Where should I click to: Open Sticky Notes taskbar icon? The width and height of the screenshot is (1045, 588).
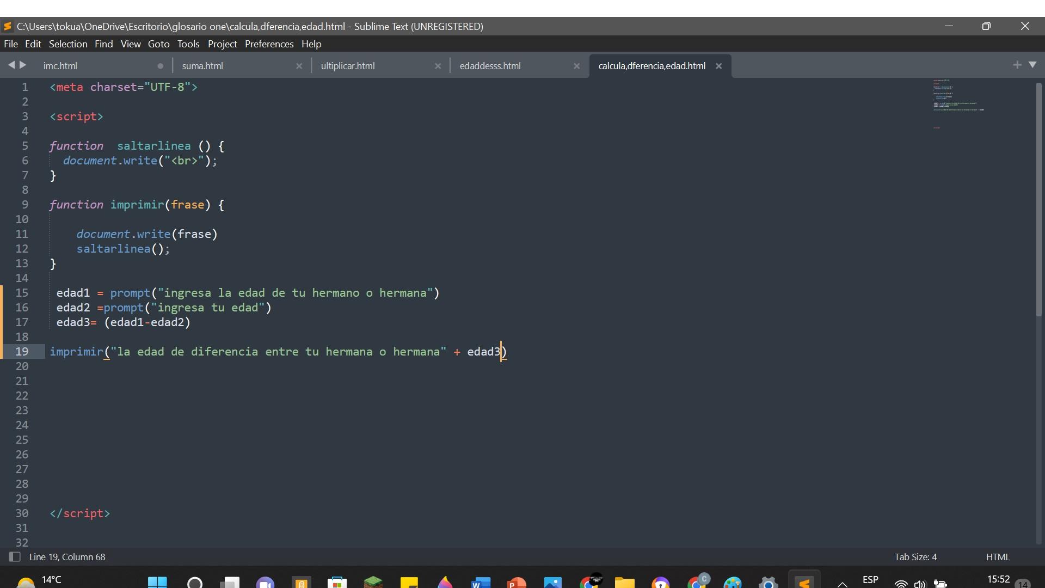point(409,583)
